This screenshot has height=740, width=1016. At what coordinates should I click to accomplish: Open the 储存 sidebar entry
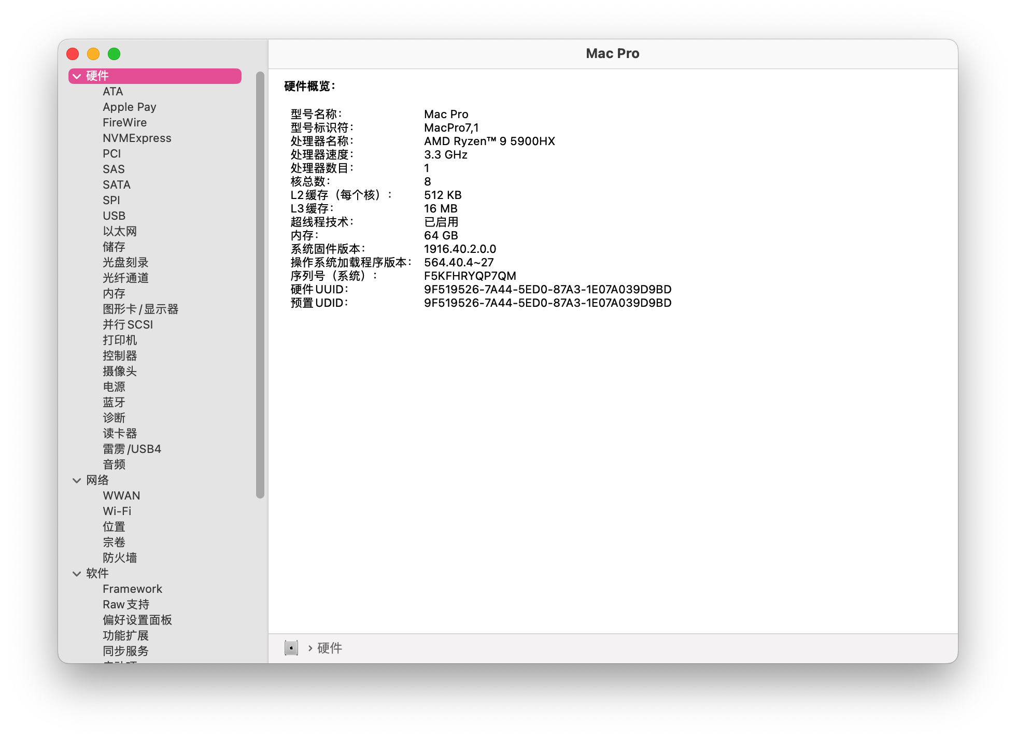coord(114,247)
